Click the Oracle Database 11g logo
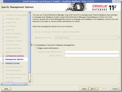 point(104,7)
